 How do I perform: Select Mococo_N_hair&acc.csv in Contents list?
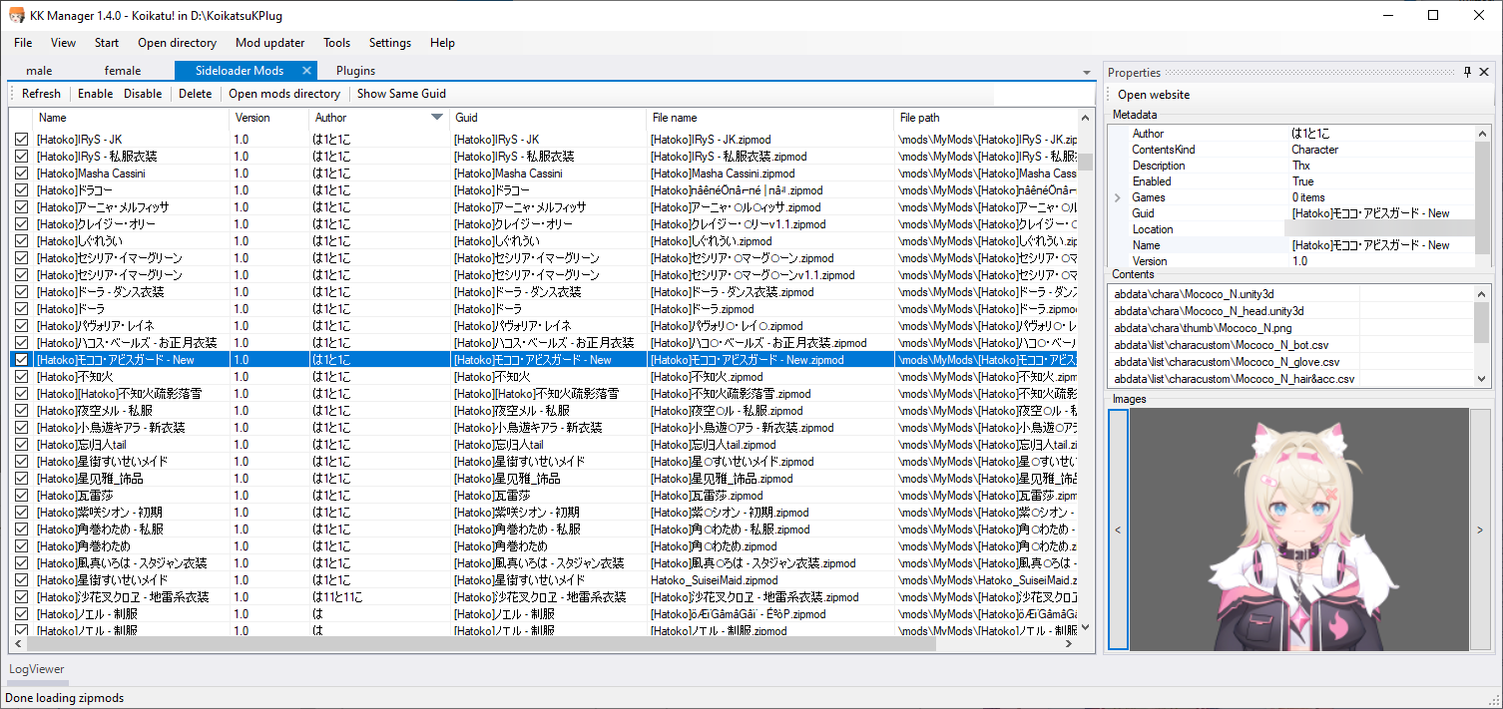pyautogui.click(x=1236, y=379)
